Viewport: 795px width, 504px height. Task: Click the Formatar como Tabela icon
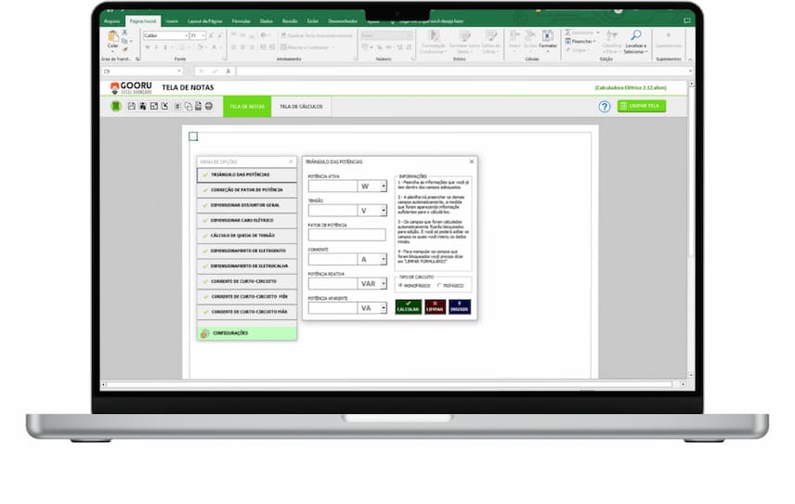coord(464,36)
